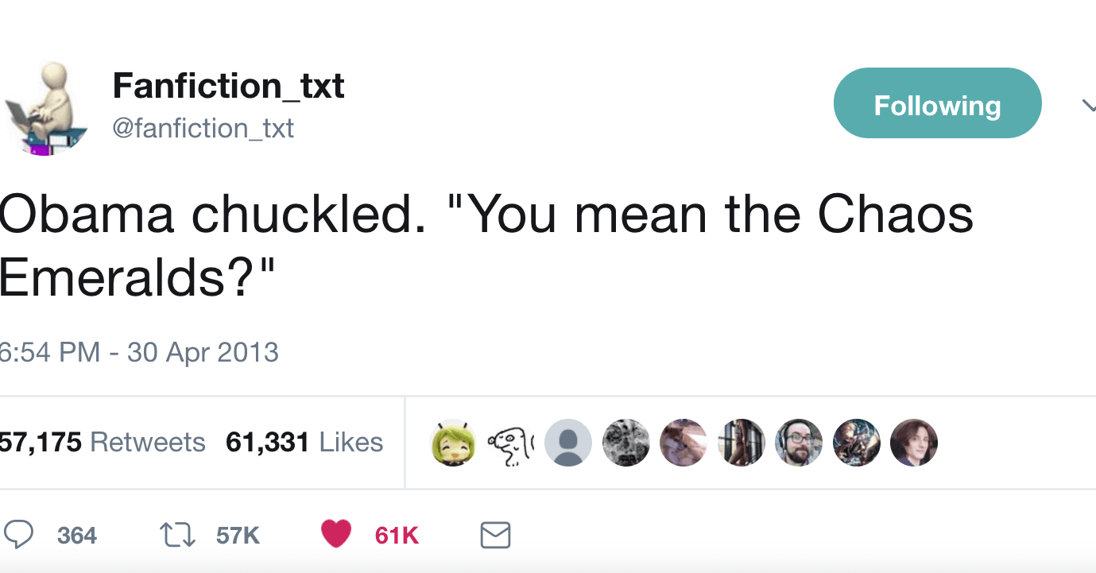This screenshot has width=1096, height=573.
Task: Open the Fanfiction_txt display name link
Action: point(228,85)
